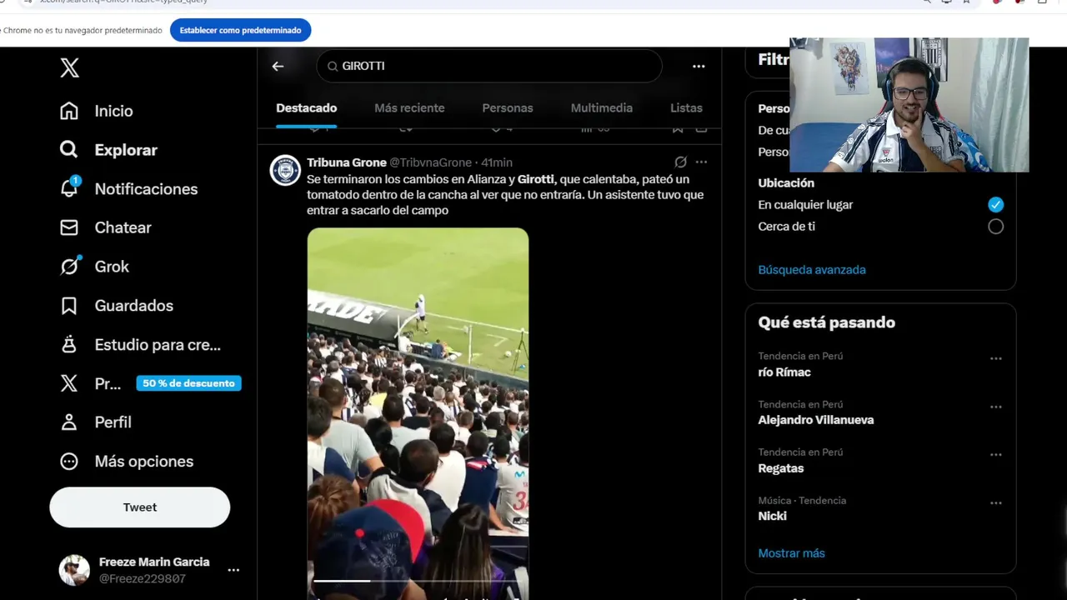Open Grok icon in sidebar
This screenshot has width=1067, height=600.
(x=69, y=266)
